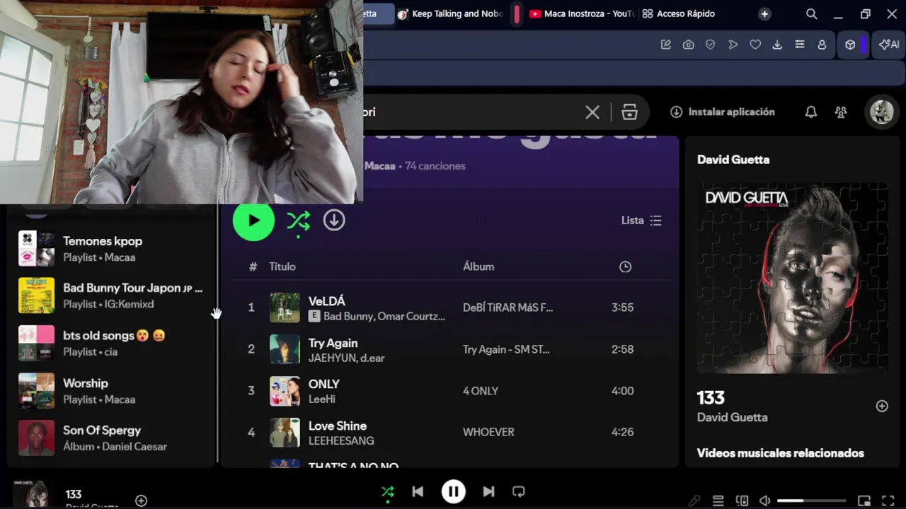Image resolution: width=906 pixels, height=509 pixels.
Task: Open the browser extensions cube icon
Action: click(x=850, y=45)
